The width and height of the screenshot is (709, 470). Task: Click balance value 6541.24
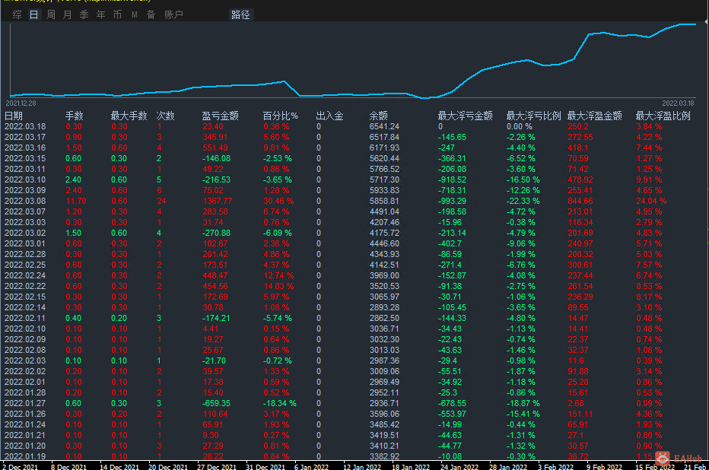click(x=384, y=126)
